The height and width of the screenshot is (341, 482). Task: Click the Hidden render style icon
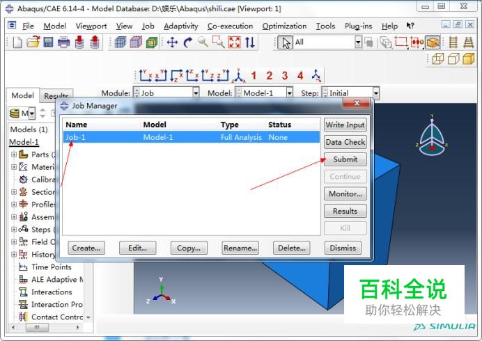coord(453,58)
